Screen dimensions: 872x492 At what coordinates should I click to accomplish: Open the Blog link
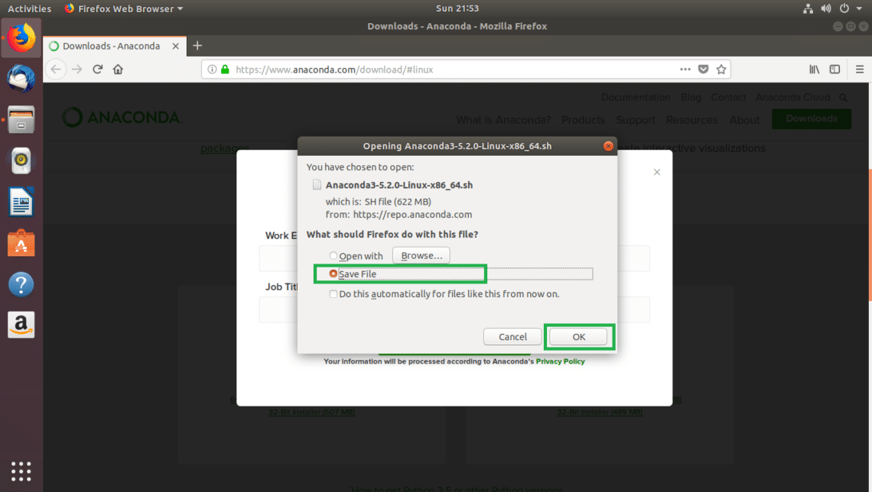tap(691, 97)
